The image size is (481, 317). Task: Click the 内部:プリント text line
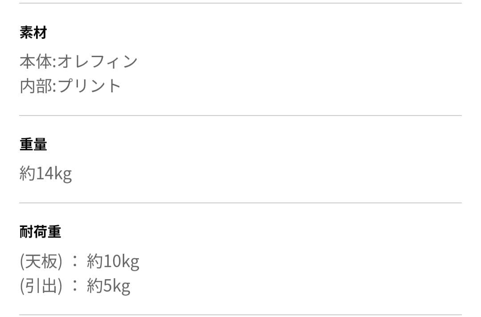(70, 86)
